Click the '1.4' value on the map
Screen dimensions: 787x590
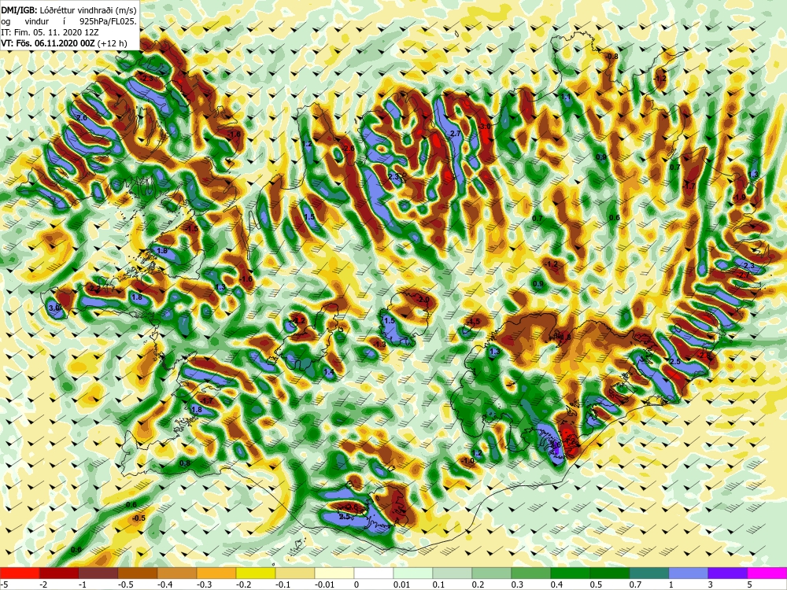pos(329,372)
